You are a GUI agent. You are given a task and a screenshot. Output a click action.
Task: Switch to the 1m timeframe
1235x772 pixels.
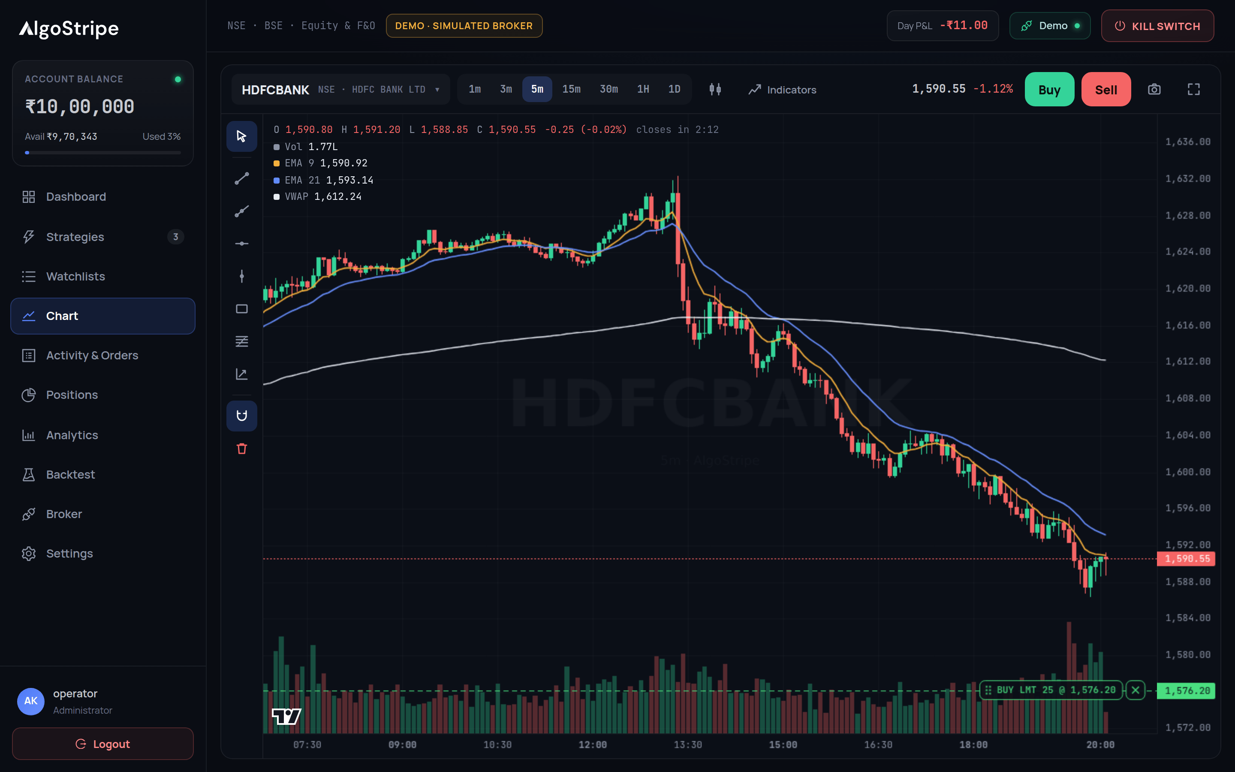click(x=475, y=89)
